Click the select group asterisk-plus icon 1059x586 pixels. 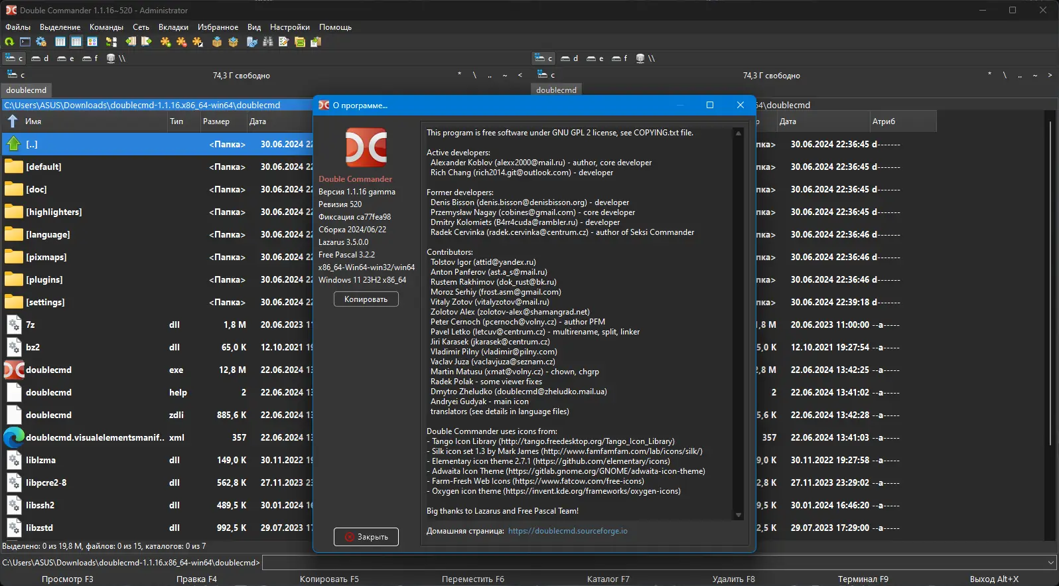click(165, 42)
